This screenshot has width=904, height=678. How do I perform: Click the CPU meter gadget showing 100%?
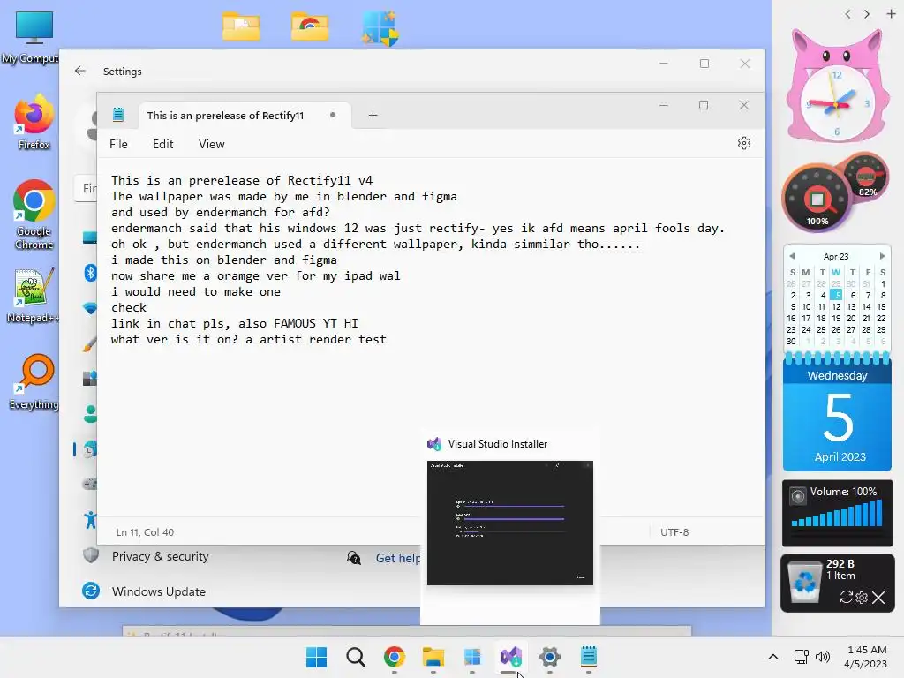(x=817, y=200)
